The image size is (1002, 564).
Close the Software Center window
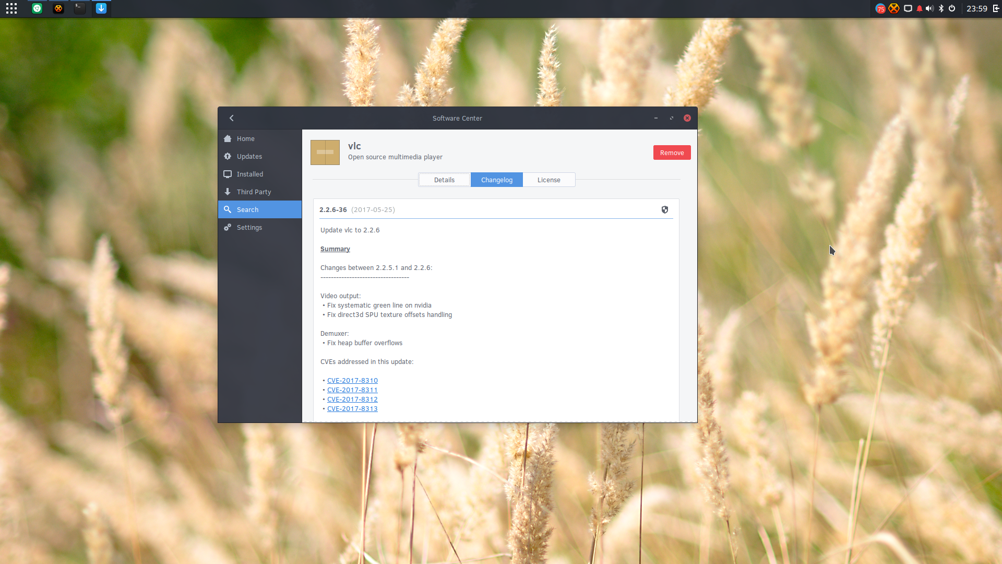coord(687,119)
